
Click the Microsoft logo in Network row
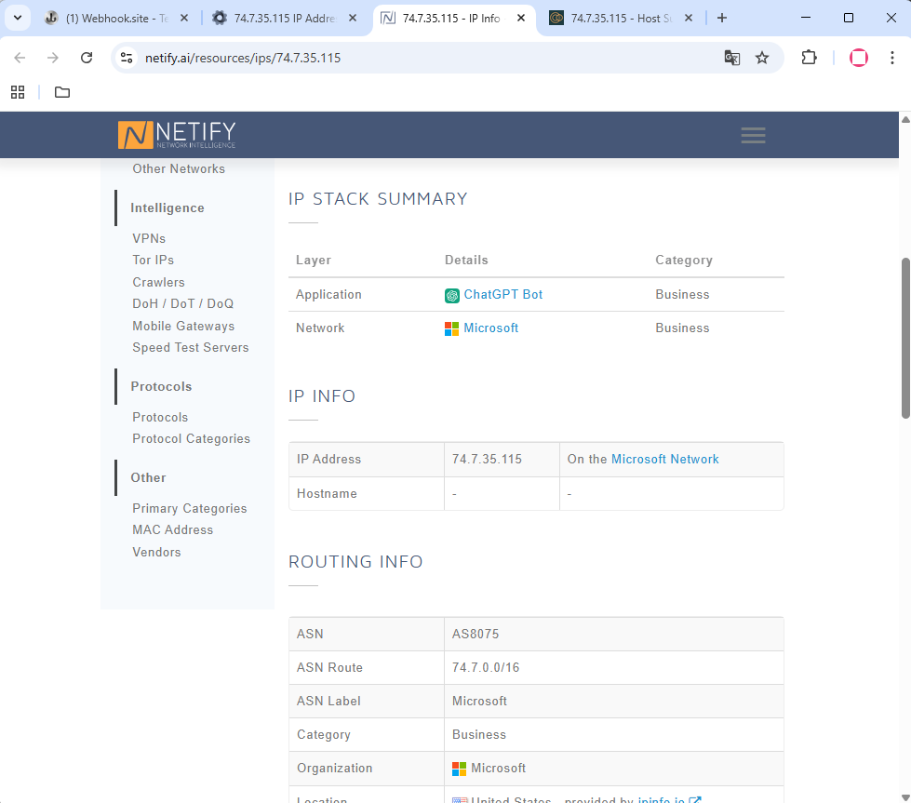click(x=451, y=328)
